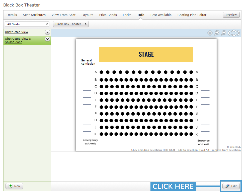Open the Seating Plan Editor tab
Screen dimensions: 247x195
coord(192,15)
